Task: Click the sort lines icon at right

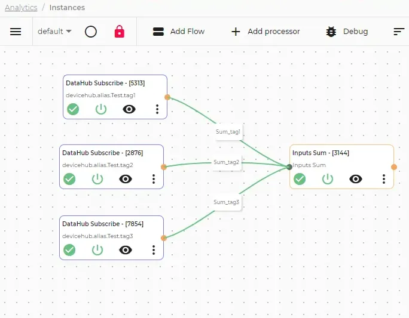Action: coord(399,32)
